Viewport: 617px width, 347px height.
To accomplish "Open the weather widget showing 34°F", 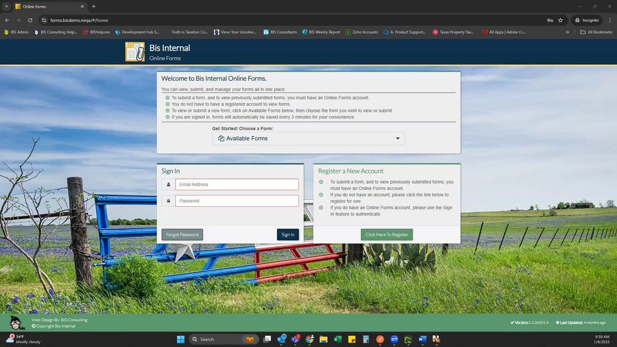I will (23, 339).
